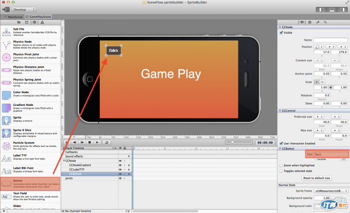Open the code connections inspector tab icon
This screenshot has width=350, height=213.
[318, 22]
